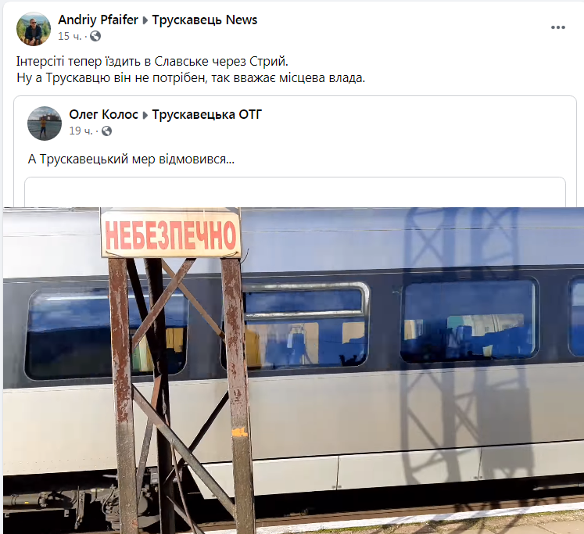Click the empty embedded preview box in the shared post
The height and width of the screenshot is (534, 584).
click(295, 192)
